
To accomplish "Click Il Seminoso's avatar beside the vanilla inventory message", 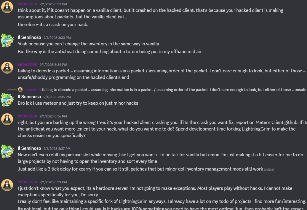I will [7, 41].
